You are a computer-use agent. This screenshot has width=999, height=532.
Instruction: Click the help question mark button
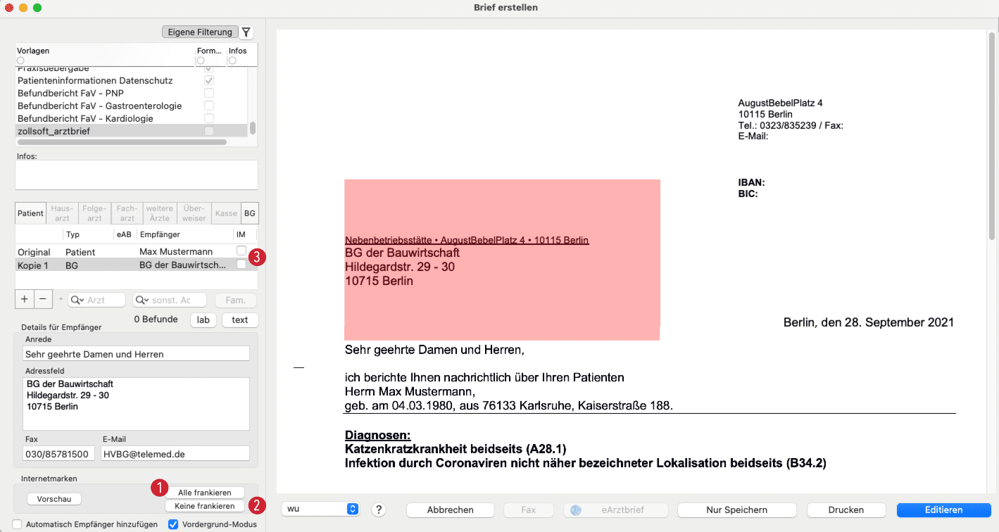tap(379, 509)
